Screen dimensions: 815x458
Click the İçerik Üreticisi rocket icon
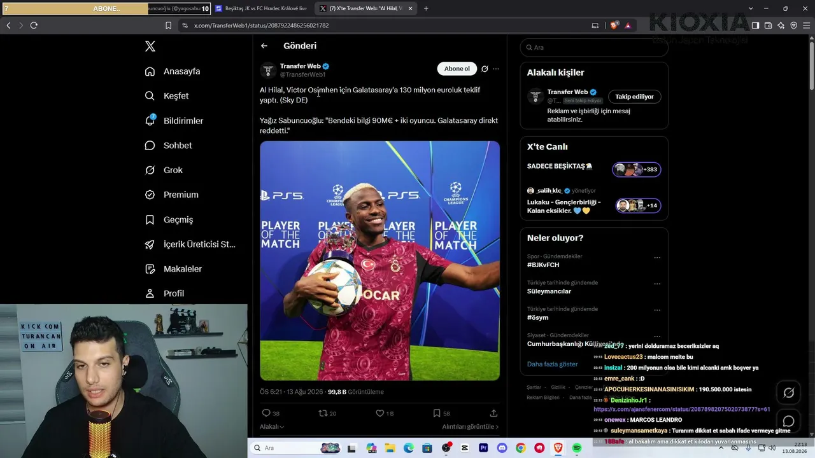pos(150,244)
